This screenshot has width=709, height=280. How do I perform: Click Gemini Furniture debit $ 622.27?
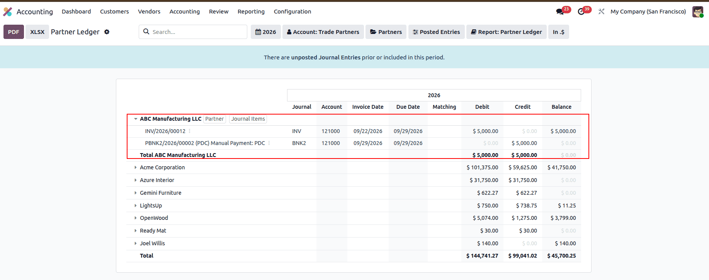[488, 193]
